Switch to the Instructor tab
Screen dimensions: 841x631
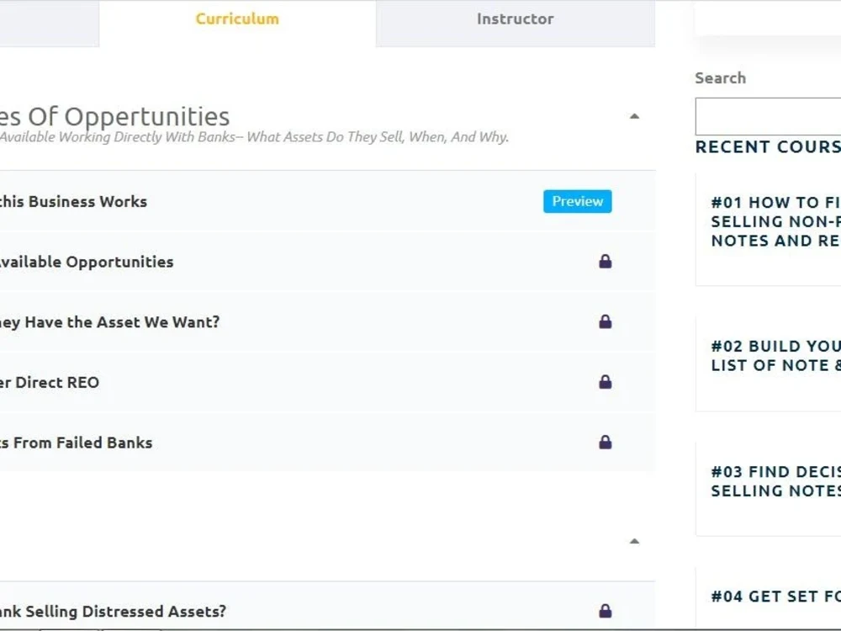515,19
